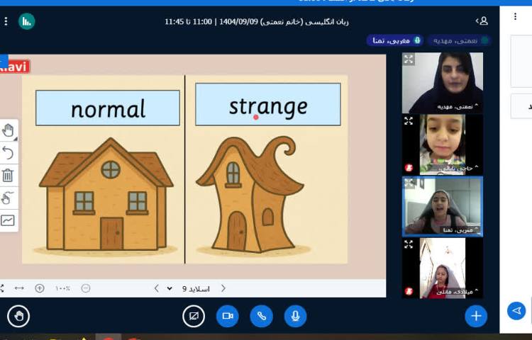This screenshot has height=340, width=532.
Task: Toggle the users list panel
Action: (x=482, y=21)
